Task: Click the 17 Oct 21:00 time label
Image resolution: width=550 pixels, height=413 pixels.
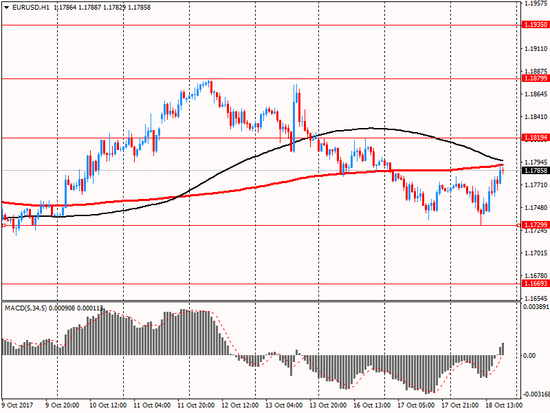Action: (x=460, y=405)
